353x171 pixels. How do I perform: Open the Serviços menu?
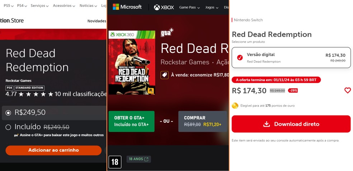pyautogui.click(x=39, y=6)
